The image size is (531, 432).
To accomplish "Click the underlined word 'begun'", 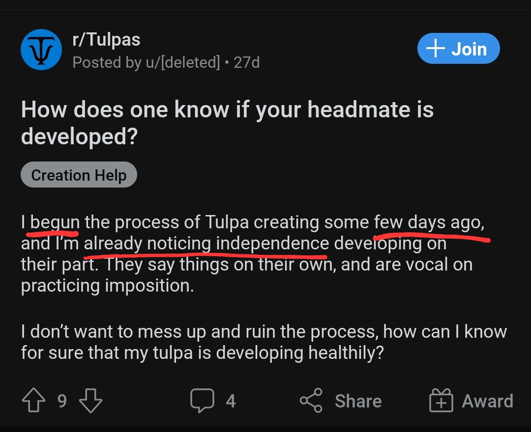I will (x=55, y=223).
